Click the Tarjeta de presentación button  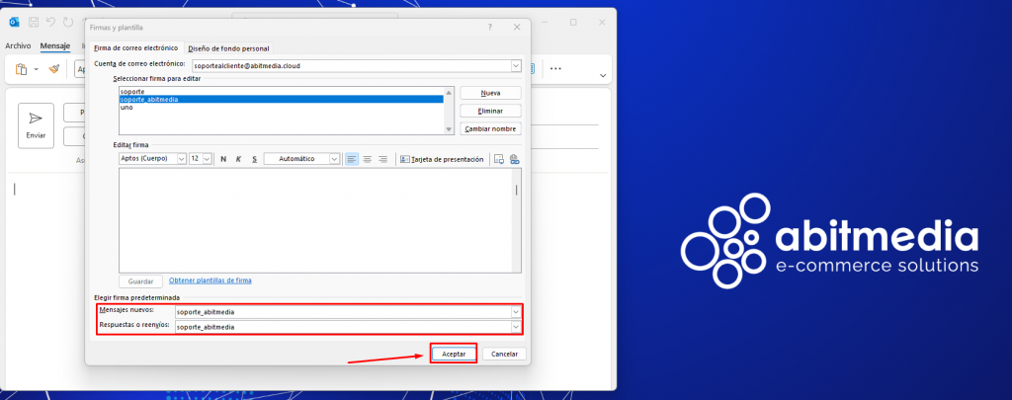[x=442, y=159]
